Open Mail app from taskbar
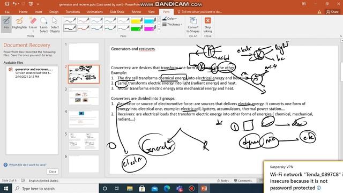Screen dimensions: 343x193 (x=154, y=188)
